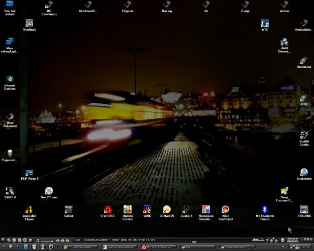Launch Internet Explorer from the desktop
The height and width of the screenshot is (251, 314).
10,79
